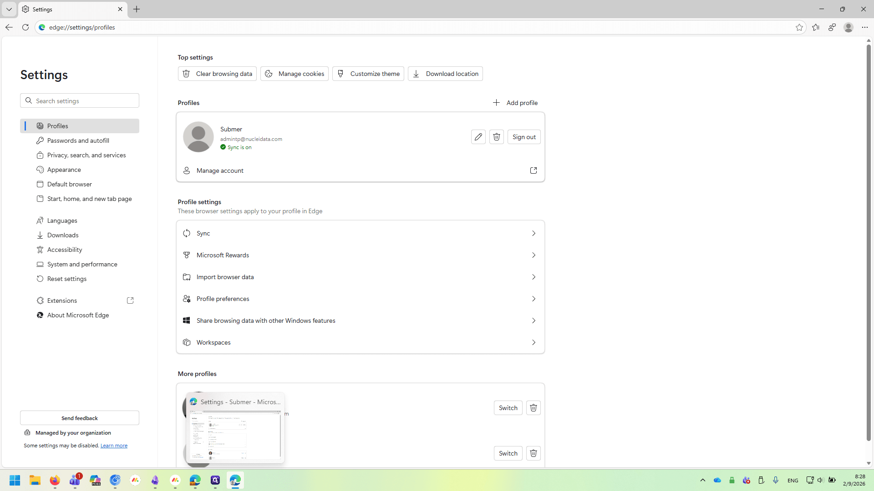Click the Submer profile avatar picture

[198, 137]
